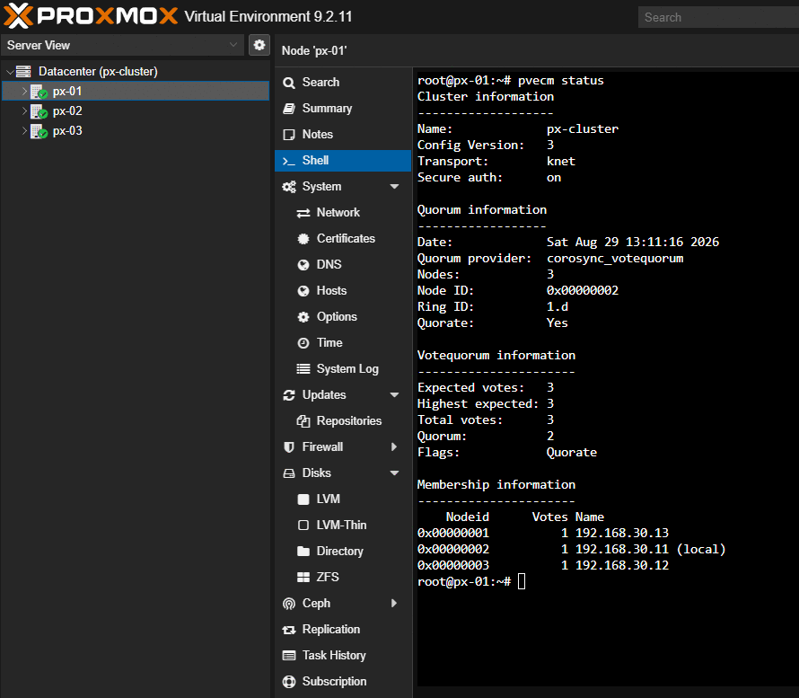Click the Hosts globe icon
Viewport: 799px width, 698px height.
coord(303,291)
